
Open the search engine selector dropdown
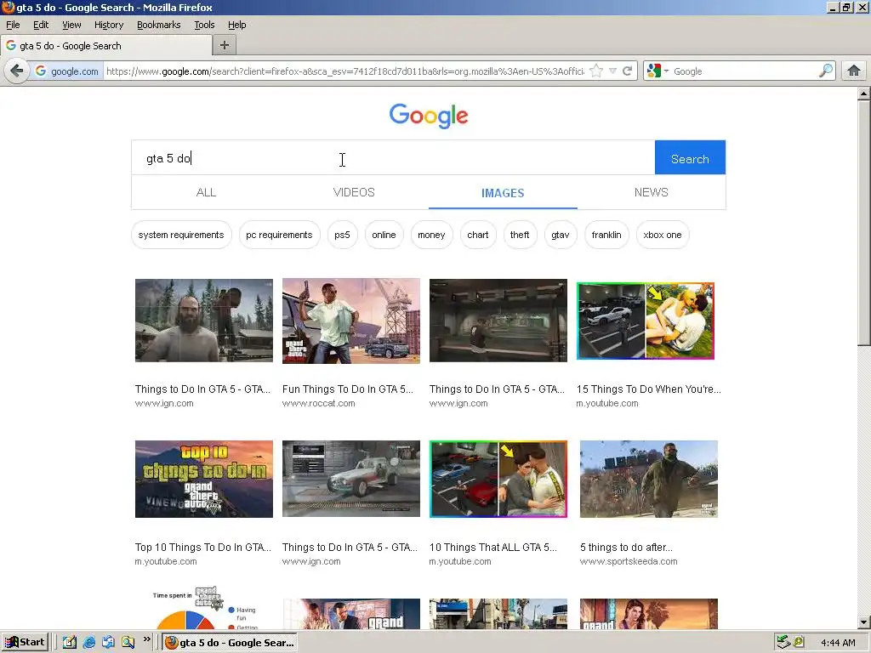pyautogui.click(x=658, y=71)
